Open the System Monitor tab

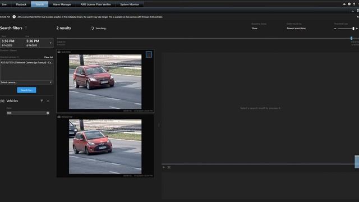point(130,4)
